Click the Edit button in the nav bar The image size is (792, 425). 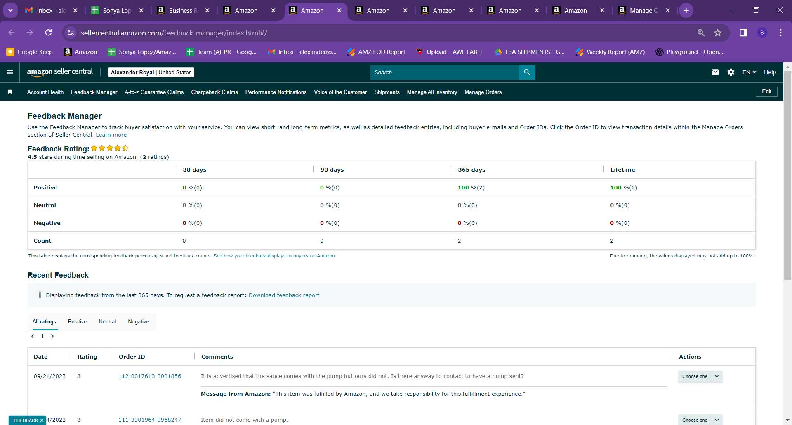(766, 91)
